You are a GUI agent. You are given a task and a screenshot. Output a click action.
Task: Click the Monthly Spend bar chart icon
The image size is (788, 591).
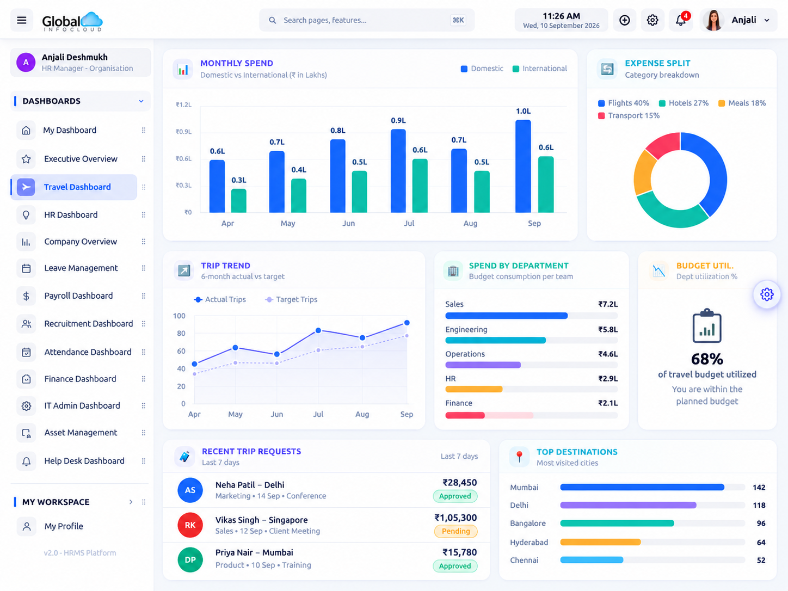click(183, 69)
